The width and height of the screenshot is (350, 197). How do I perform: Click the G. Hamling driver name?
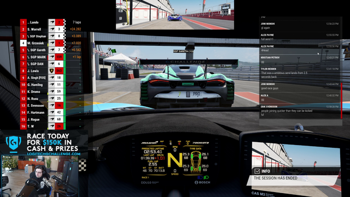coord(35,85)
